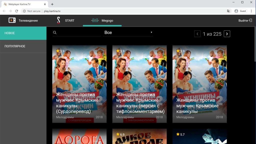Click the 1 из 225 page indicator

[x=212, y=34]
